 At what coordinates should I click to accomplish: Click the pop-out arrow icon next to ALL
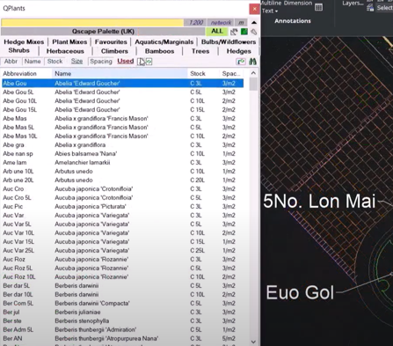234,32
